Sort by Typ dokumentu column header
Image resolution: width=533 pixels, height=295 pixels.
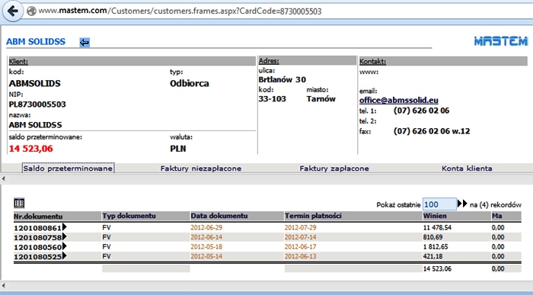[129, 216]
